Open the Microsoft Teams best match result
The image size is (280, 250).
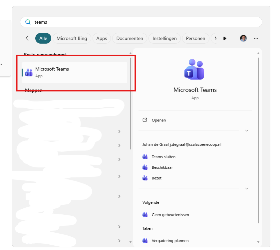(74, 73)
